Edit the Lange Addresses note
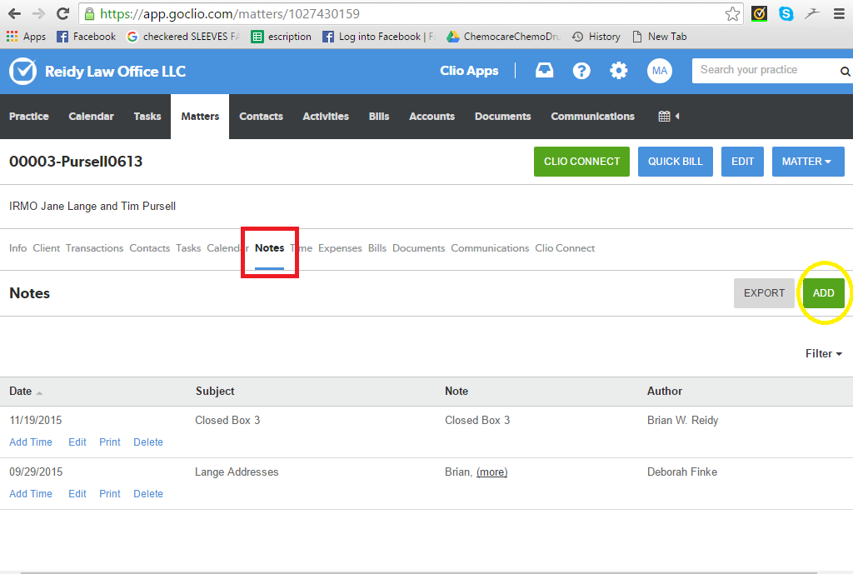 coord(77,494)
